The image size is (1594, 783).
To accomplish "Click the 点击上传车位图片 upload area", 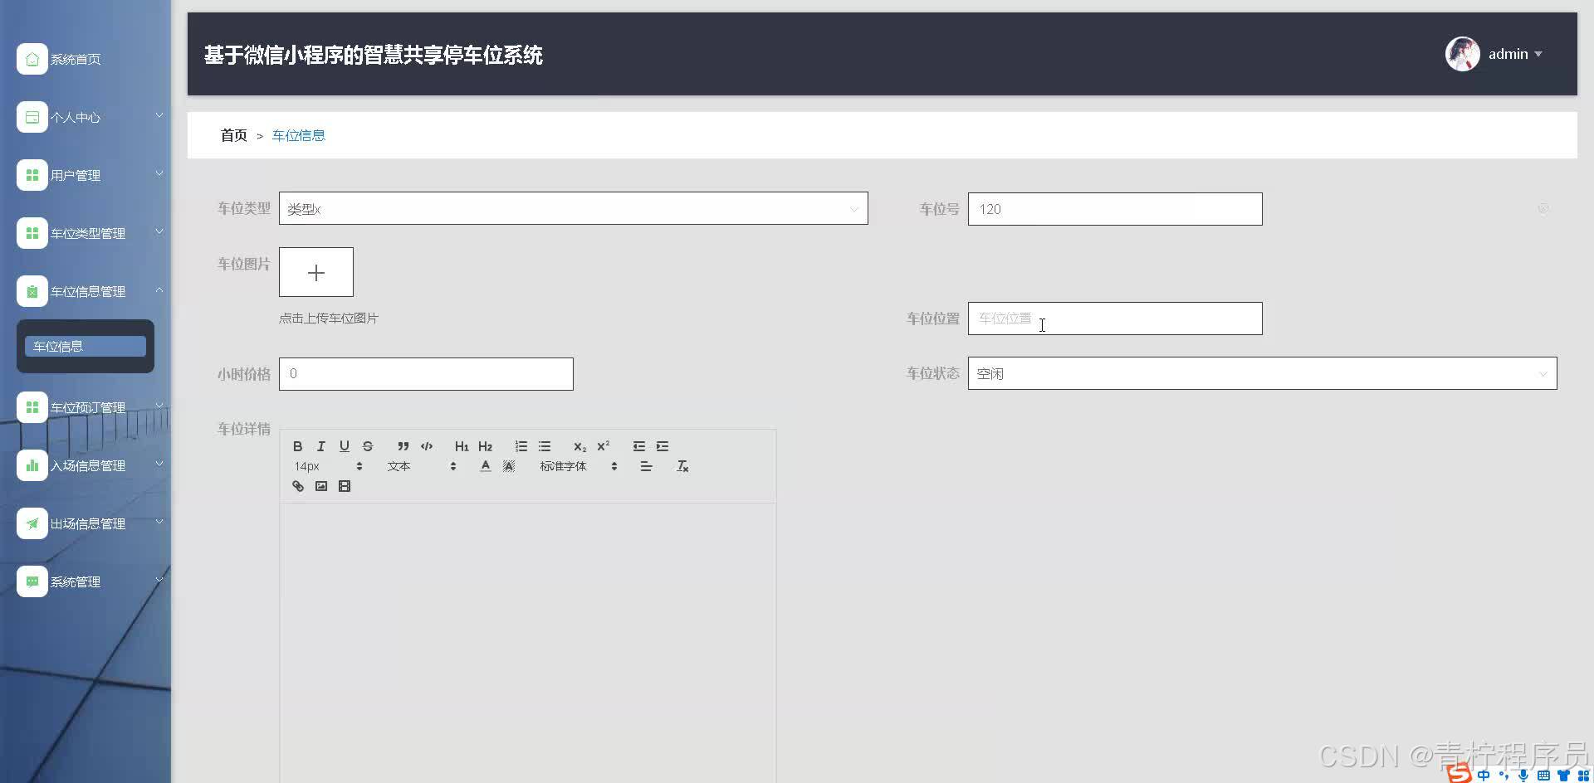I will [x=315, y=272].
